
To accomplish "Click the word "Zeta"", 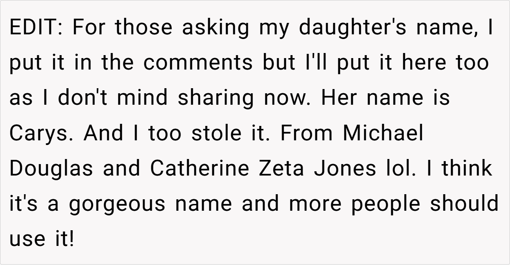I will coord(282,169).
